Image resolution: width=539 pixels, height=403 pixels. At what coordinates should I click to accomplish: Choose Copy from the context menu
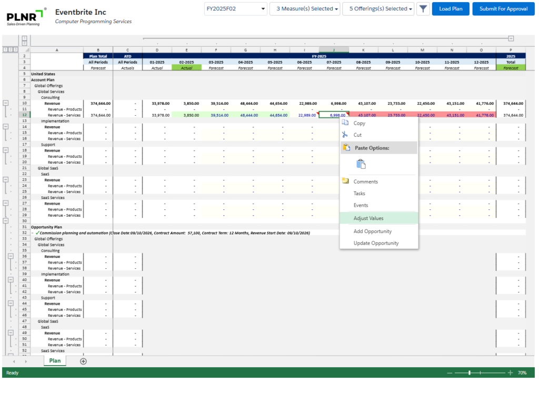tap(379, 123)
